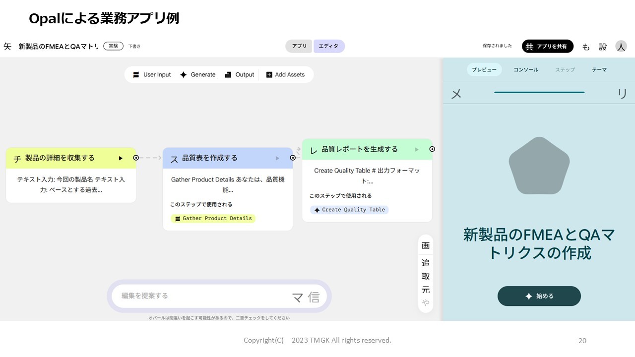Run the 品質表を作成する step play arrow
Screen dimensions: 635x357
coord(277,158)
